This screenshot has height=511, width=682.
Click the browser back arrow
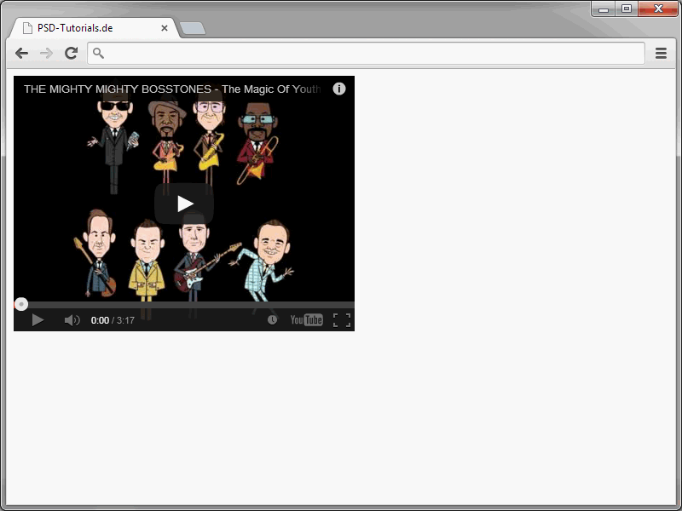tap(21, 54)
